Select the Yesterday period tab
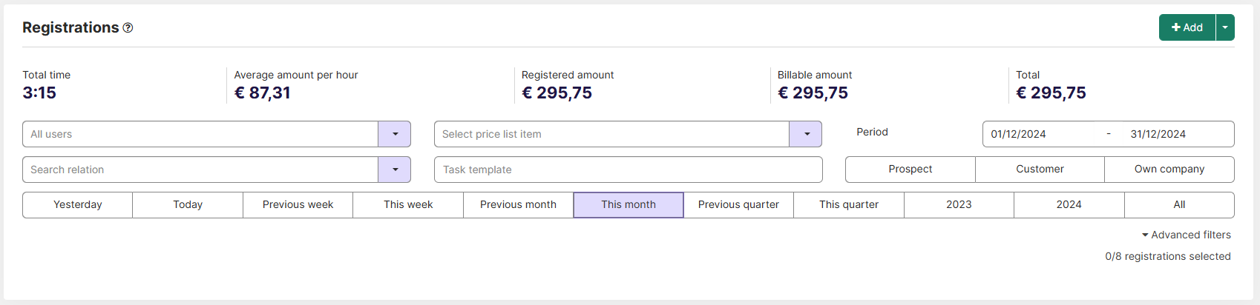 [x=78, y=204]
